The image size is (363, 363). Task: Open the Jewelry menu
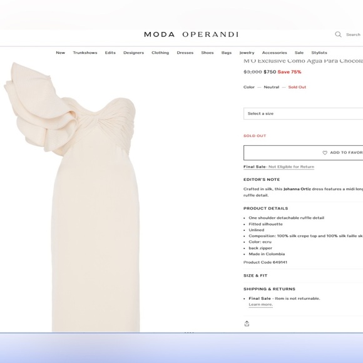pyautogui.click(x=247, y=53)
